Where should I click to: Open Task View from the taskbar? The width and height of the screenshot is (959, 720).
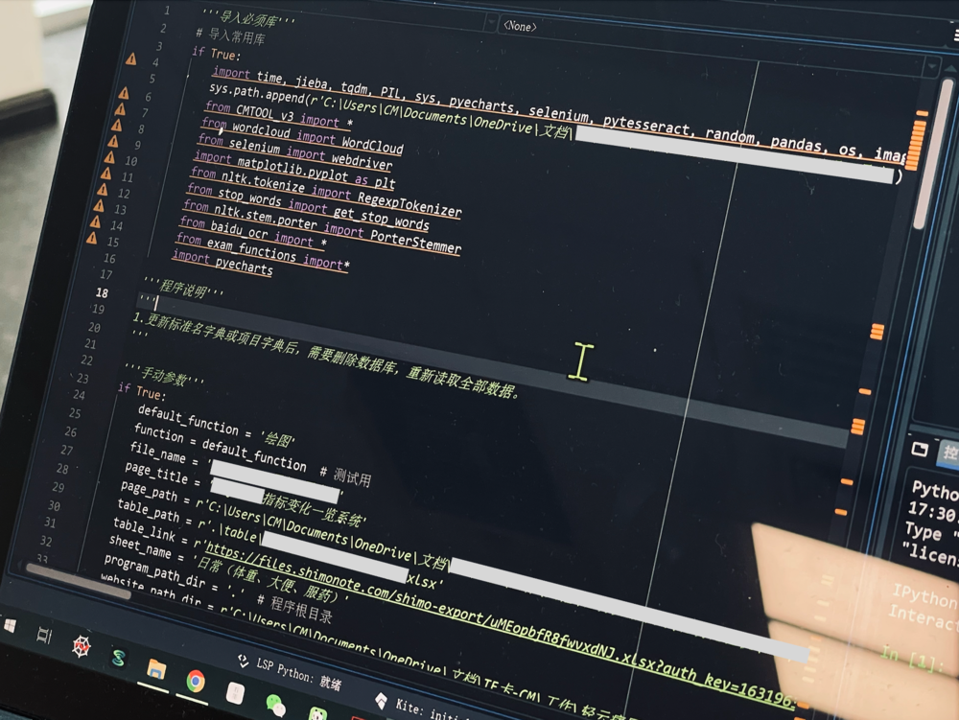[x=43, y=635]
